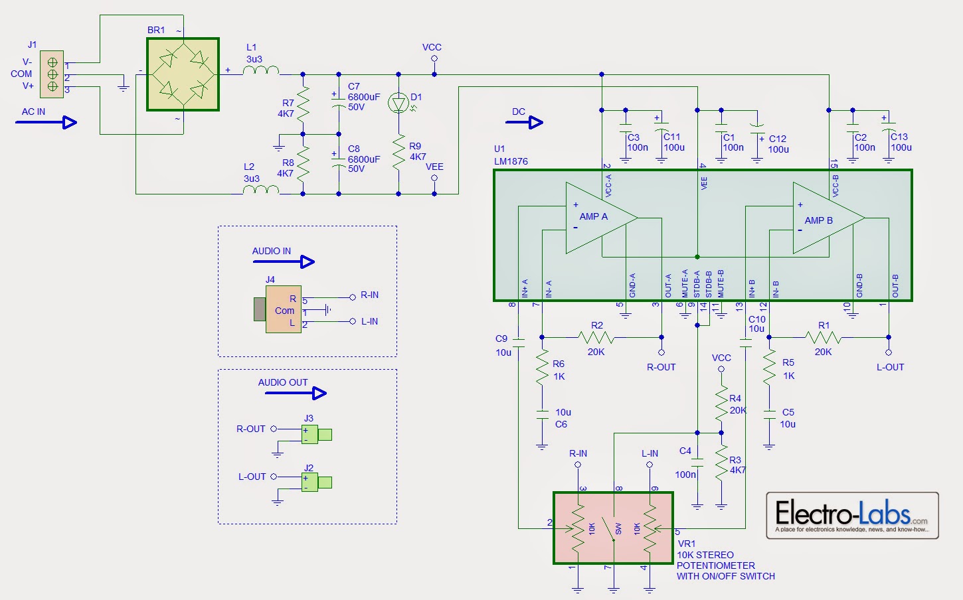Click the STDB-B standby pin label
The height and width of the screenshot is (600, 963).
[x=709, y=285]
